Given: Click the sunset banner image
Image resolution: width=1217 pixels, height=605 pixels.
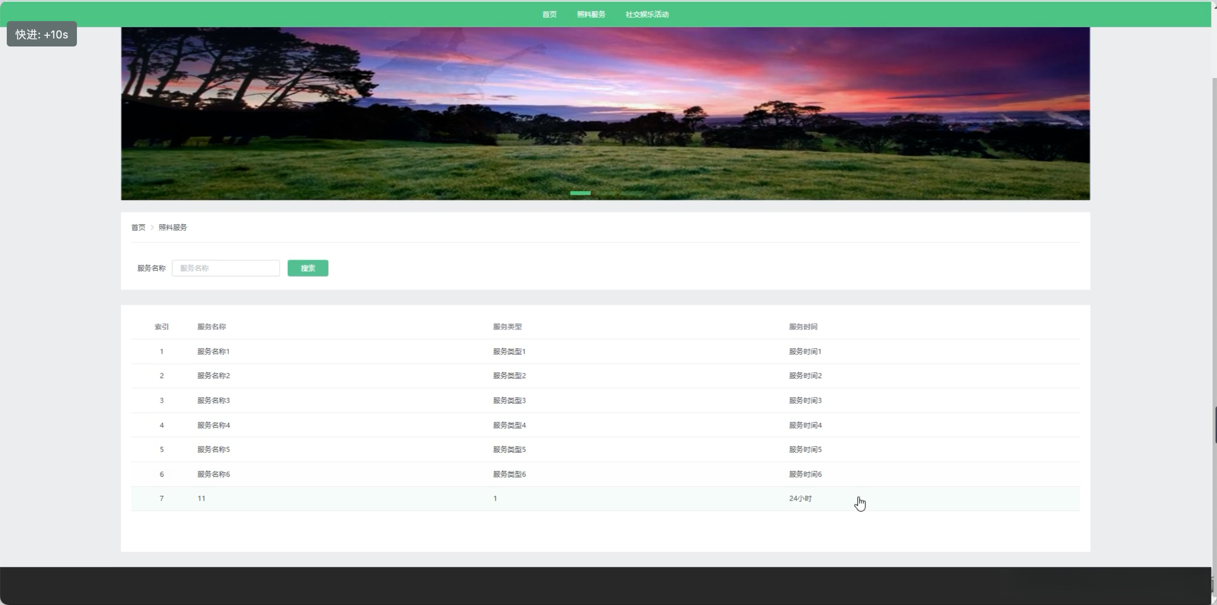Looking at the screenshot, I should click(605, 113).
